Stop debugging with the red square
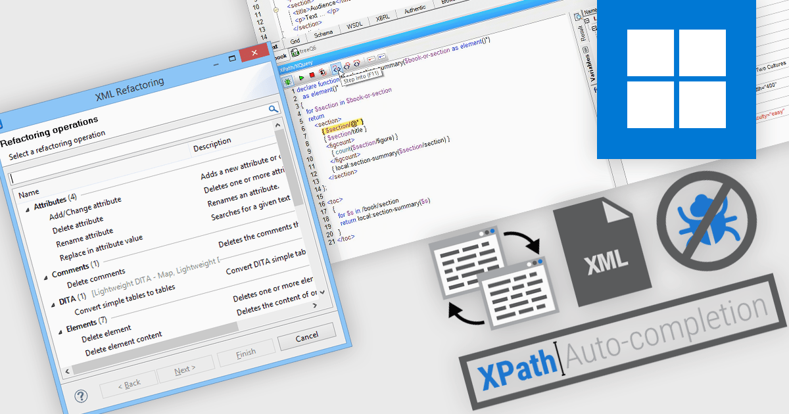Screen dimensions: 789x414 pos(312,75)
